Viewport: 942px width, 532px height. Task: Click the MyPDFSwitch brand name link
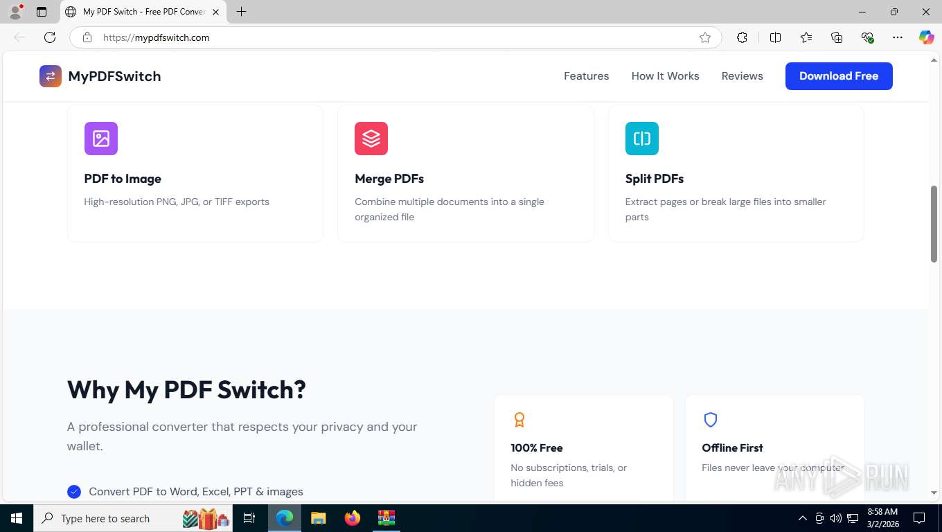pos(114,76)
